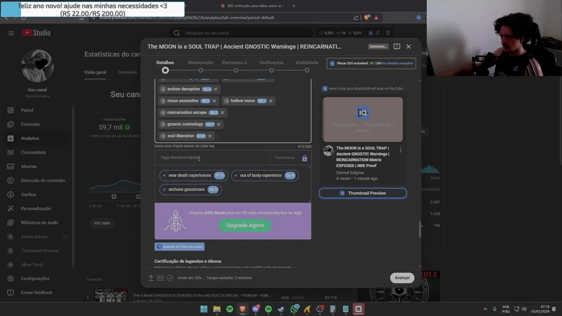
Task: Close the video upload dialog
Action: point(408,47)
